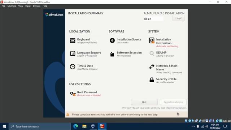Click the recording status icon

click(x=210, y=121)
